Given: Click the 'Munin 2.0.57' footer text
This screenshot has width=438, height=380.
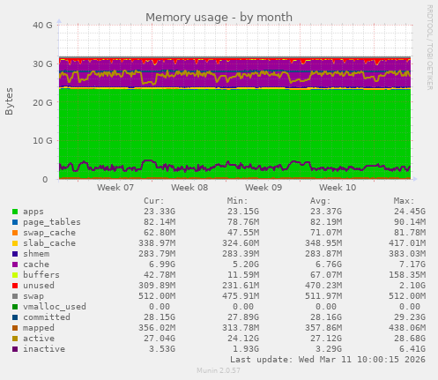Looking at the screenshot, I should click(219, 370).
